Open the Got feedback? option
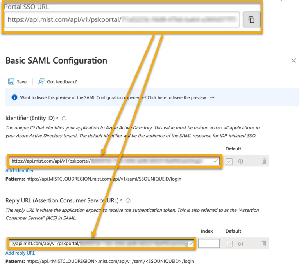Image resolution: width=301 pixels, height=269 pixels. click(x=57, y=82)
